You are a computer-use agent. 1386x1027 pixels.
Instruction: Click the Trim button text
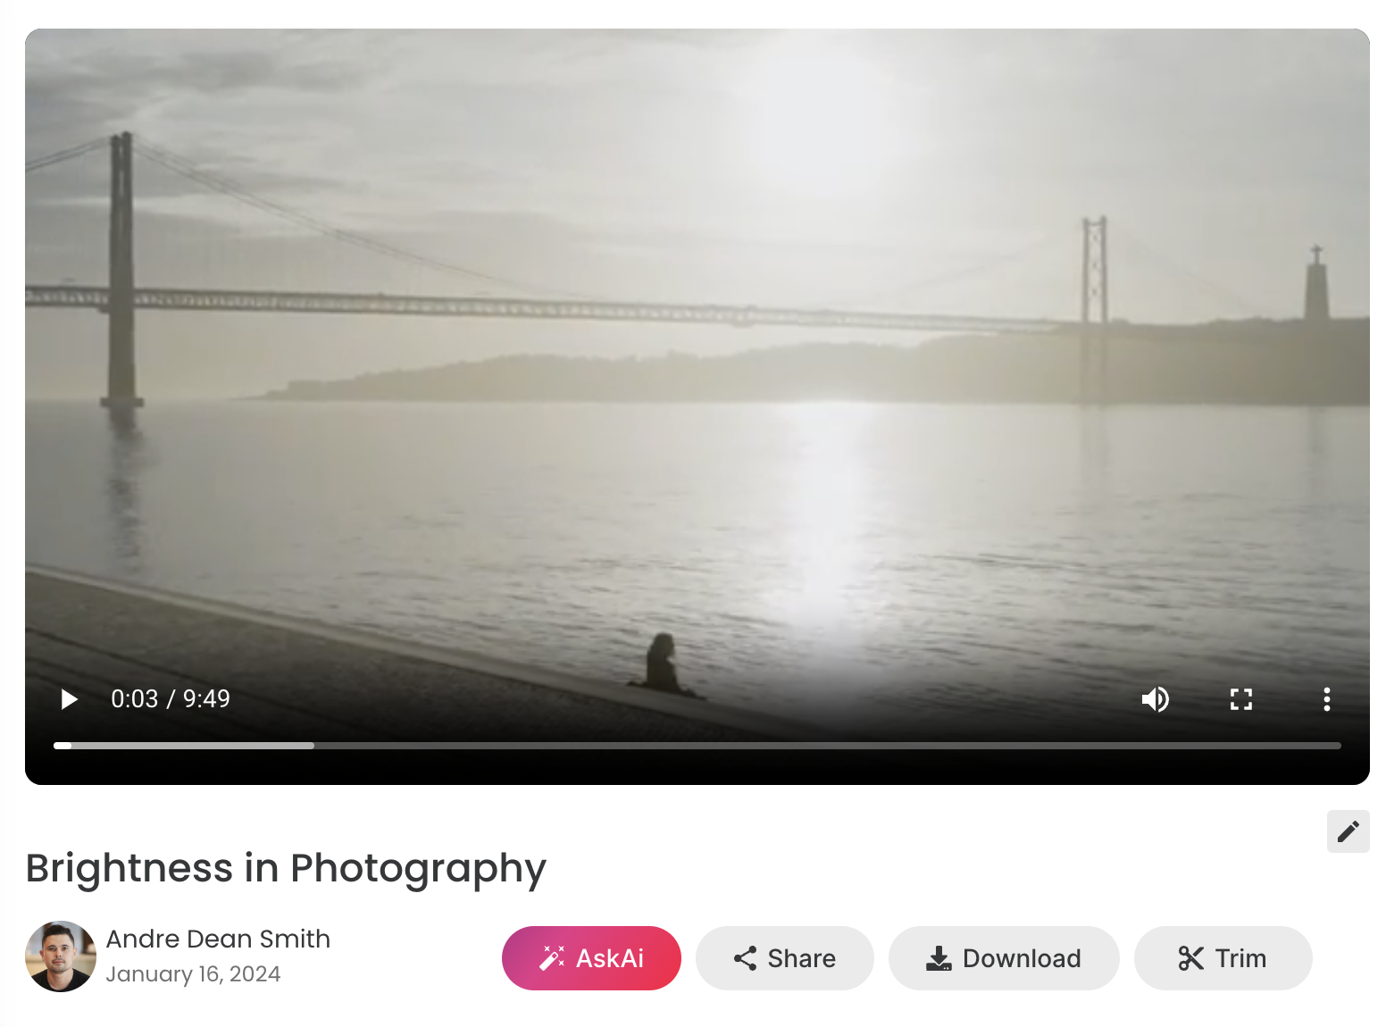coord(1240,958)
